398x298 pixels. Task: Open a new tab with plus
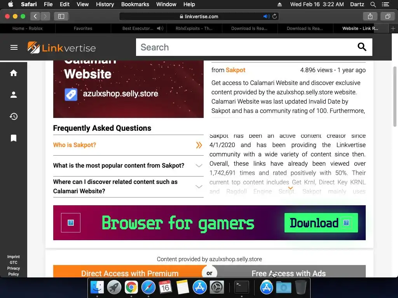[393, 28]
